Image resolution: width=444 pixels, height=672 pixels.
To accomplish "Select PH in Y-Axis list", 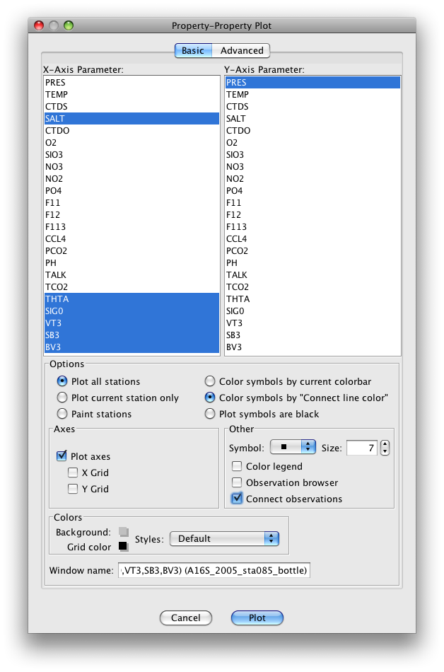I will coord(313,262).
